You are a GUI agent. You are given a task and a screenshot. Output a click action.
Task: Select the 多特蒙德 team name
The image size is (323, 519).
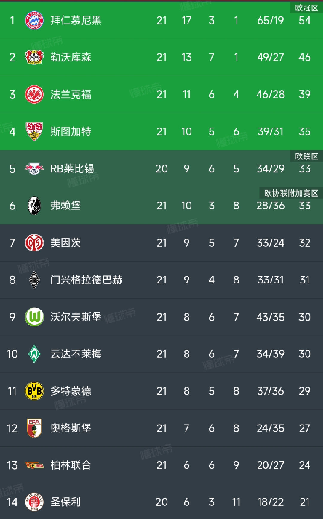click(x=71, y=391)
